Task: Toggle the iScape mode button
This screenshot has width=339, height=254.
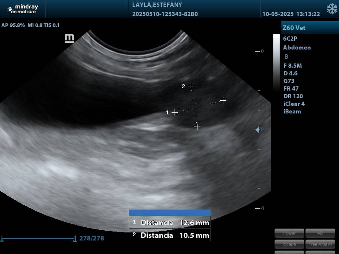Action: click(289, 244)
